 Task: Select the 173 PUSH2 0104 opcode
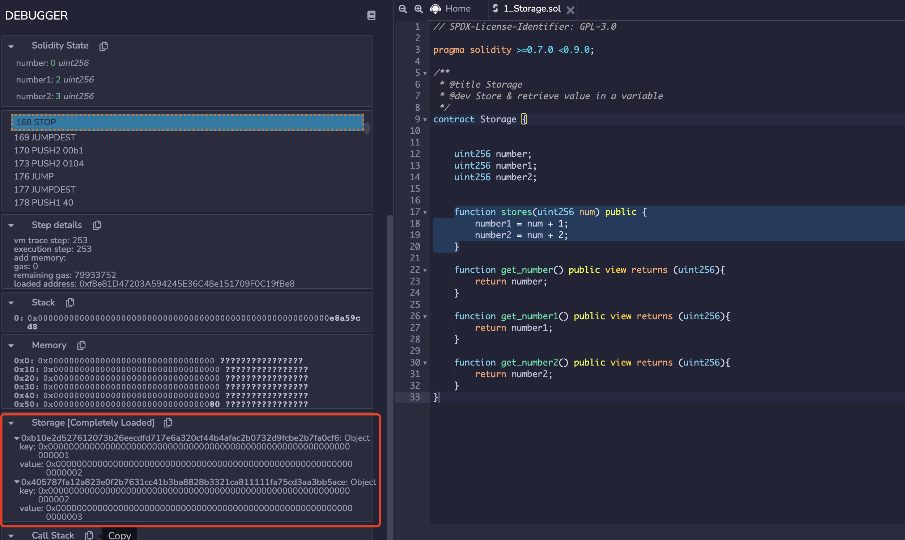187,164
